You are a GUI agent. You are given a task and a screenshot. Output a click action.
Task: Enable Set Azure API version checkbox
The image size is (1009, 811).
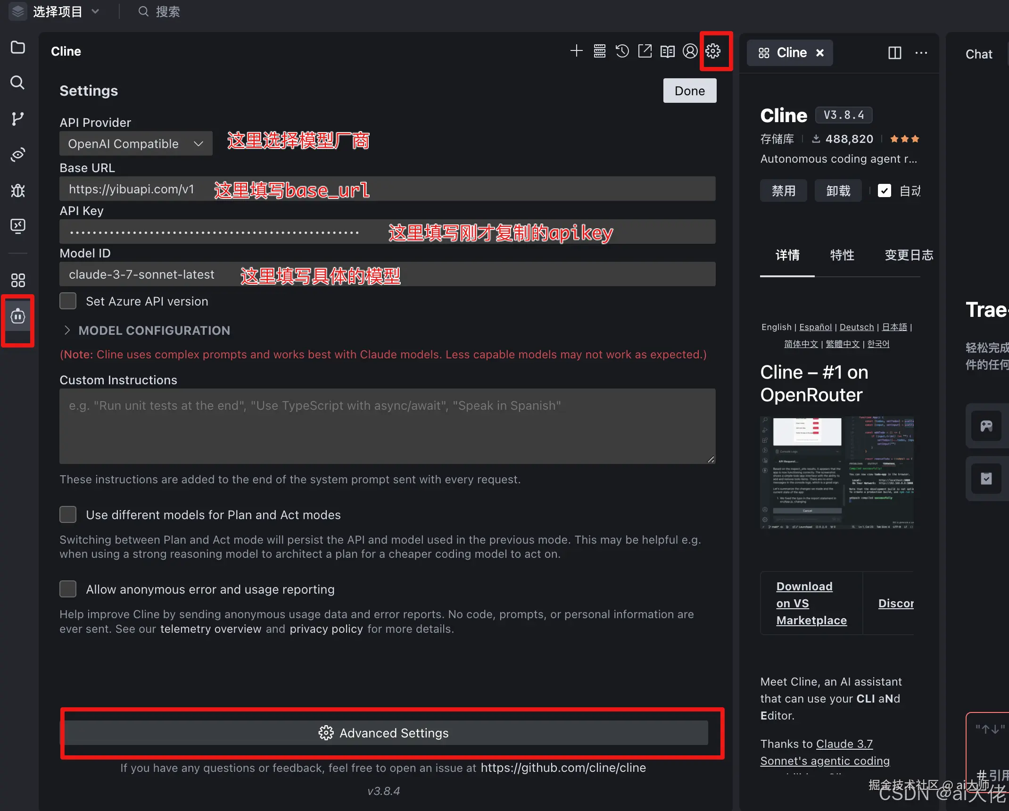click(x=68, y=301)
